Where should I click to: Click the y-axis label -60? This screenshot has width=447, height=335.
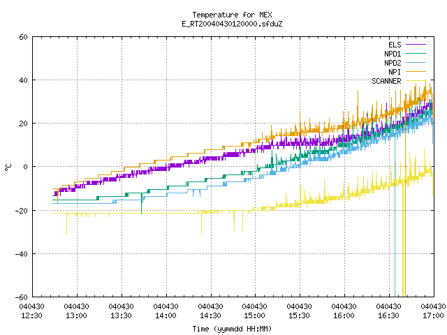[x=22, y=298]
